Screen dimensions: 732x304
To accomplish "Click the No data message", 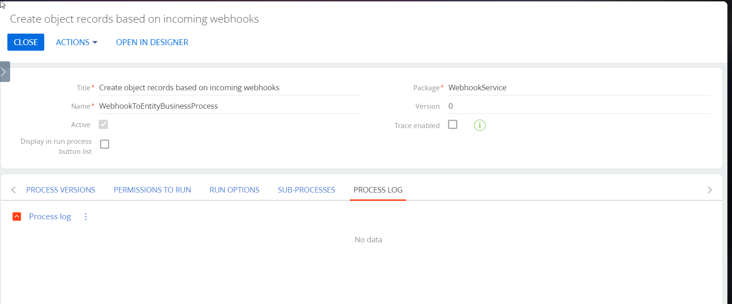I will click(368, 240).
